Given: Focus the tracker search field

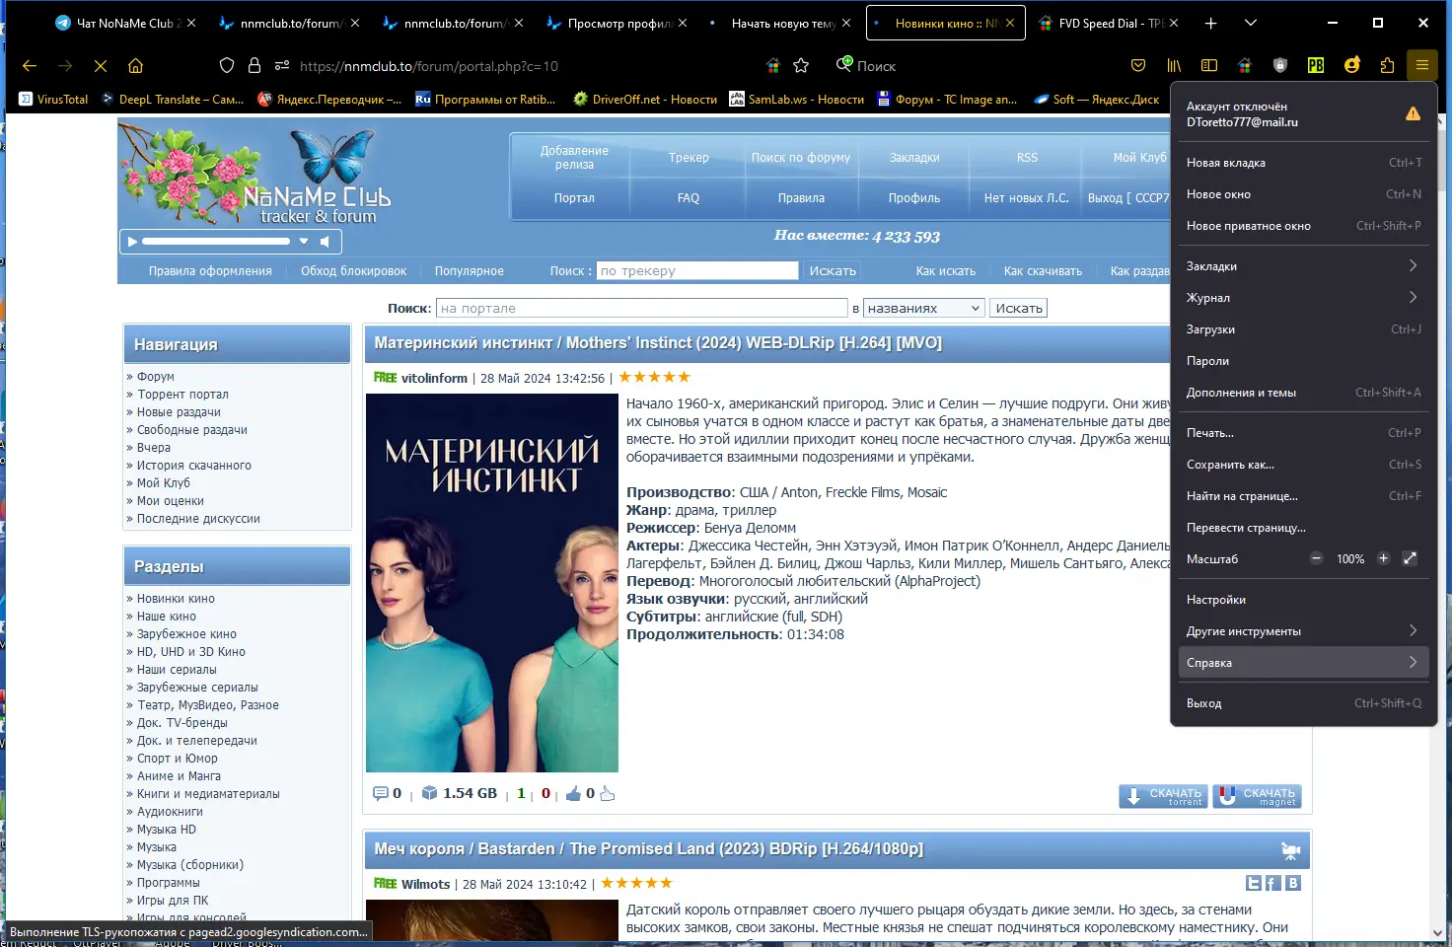Looking at the screenshot, I should [697, 270].
